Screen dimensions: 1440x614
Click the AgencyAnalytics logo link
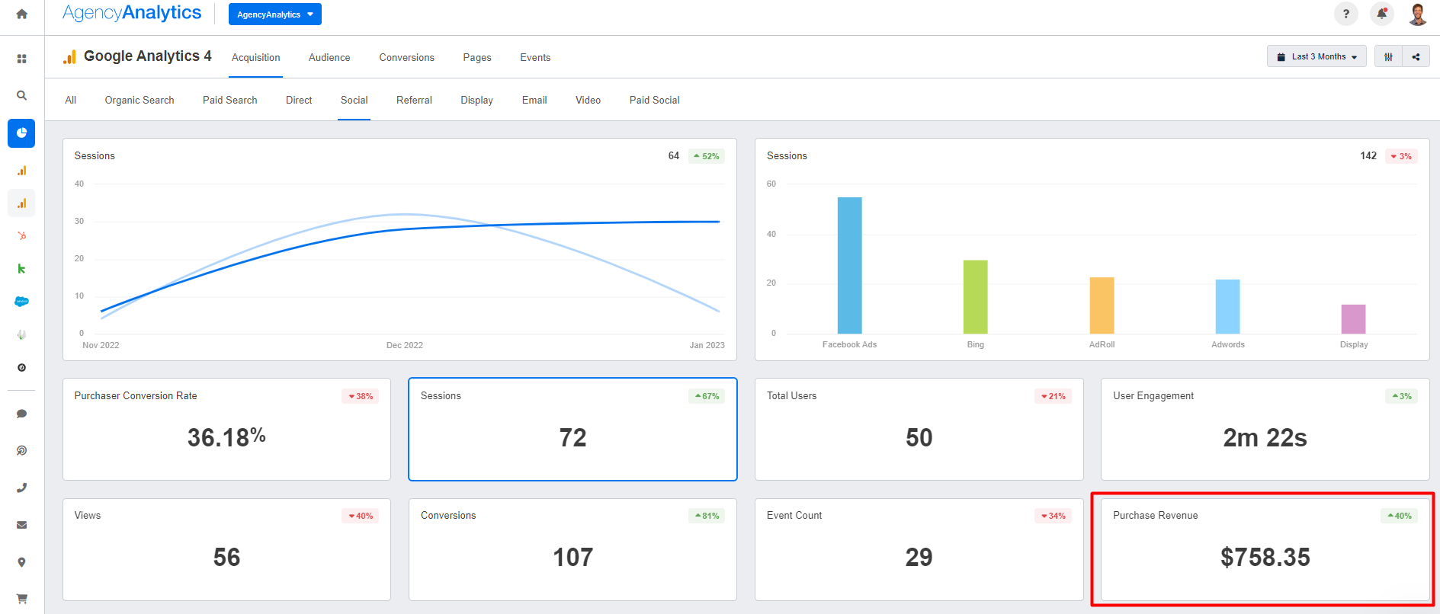coord(132,13)
